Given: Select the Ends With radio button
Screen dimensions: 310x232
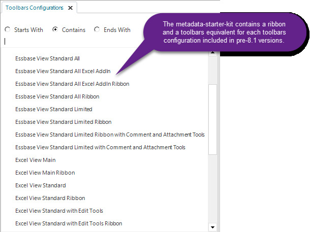Looking at the screenshot, I should pos(97,29).
